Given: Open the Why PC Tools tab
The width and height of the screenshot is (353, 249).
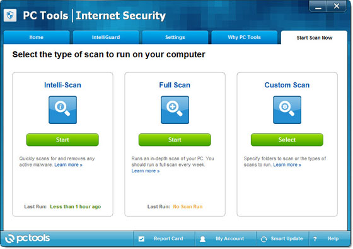Looking at the screenshot, I should point(245,37).
